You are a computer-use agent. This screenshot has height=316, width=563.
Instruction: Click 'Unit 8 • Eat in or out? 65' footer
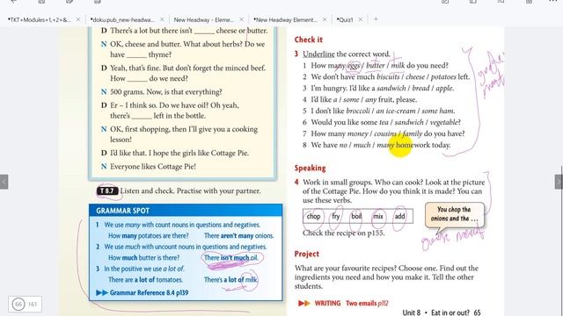pyautogui.click(x=442, y=312)
